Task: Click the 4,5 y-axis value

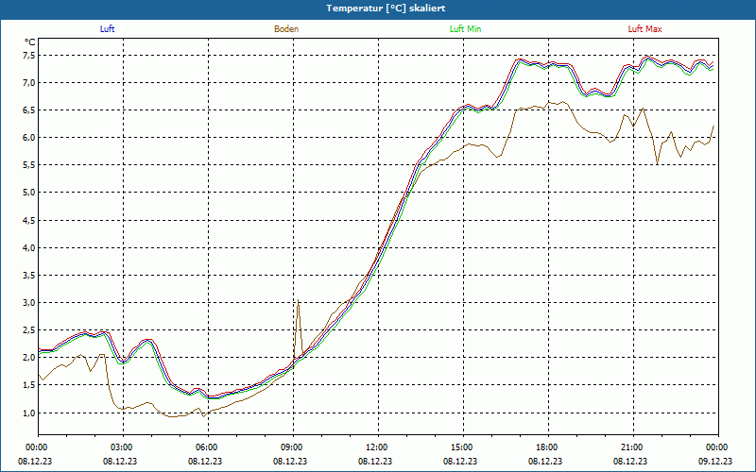Action: (x=29, y=221)
